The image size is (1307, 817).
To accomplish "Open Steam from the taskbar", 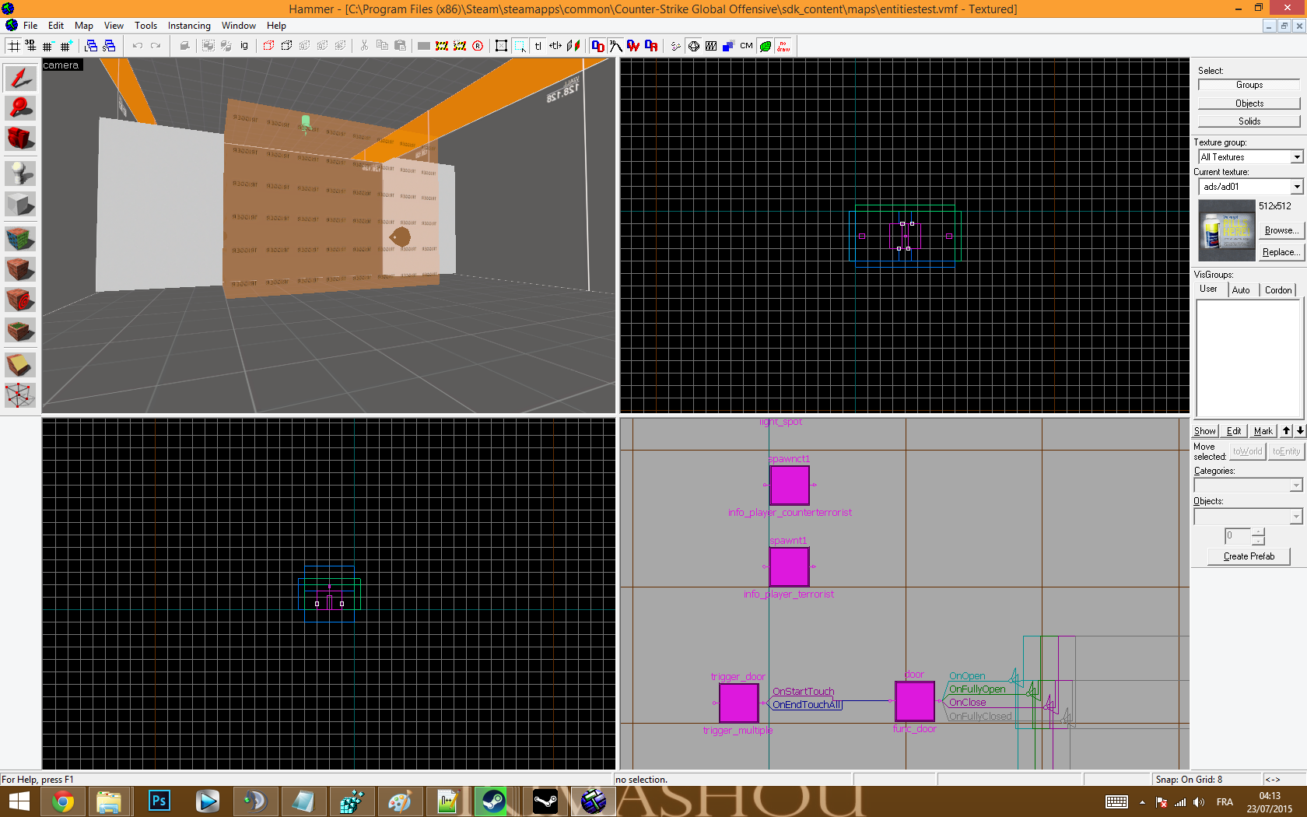I will click(492, 801).
